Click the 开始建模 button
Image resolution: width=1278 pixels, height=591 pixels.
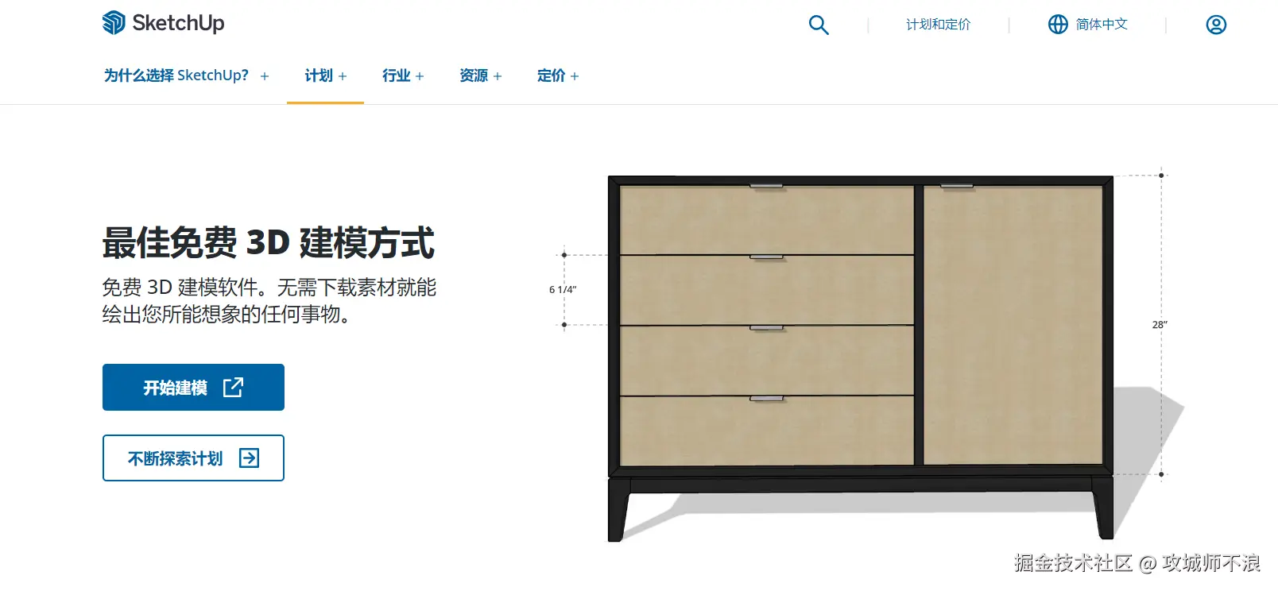193,388
